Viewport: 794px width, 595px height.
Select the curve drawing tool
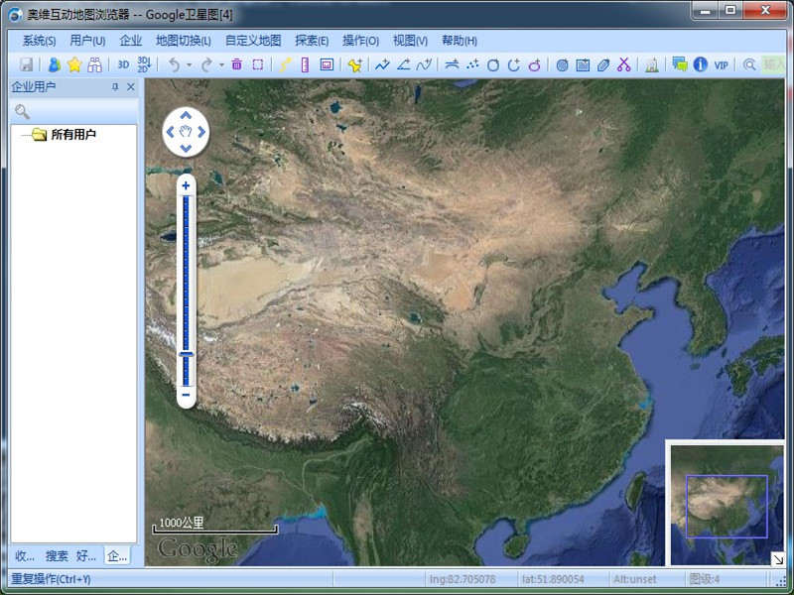click(425, 64)
